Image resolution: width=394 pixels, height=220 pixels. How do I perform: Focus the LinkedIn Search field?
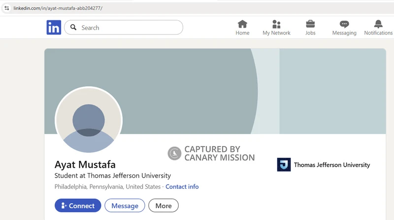pyautogui.click(x=124, y=28)
